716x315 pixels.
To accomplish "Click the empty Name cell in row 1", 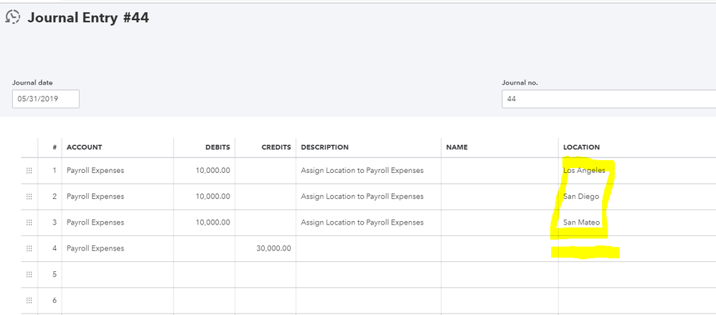I will pyautogui.click(x=499, y=171).
